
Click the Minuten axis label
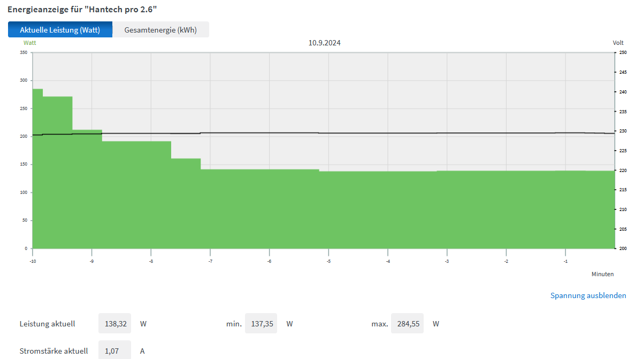[602, 274]
